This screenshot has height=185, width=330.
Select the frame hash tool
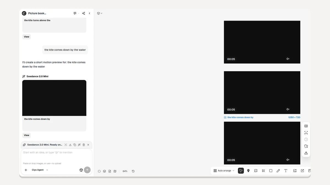(x=263, y=171)
